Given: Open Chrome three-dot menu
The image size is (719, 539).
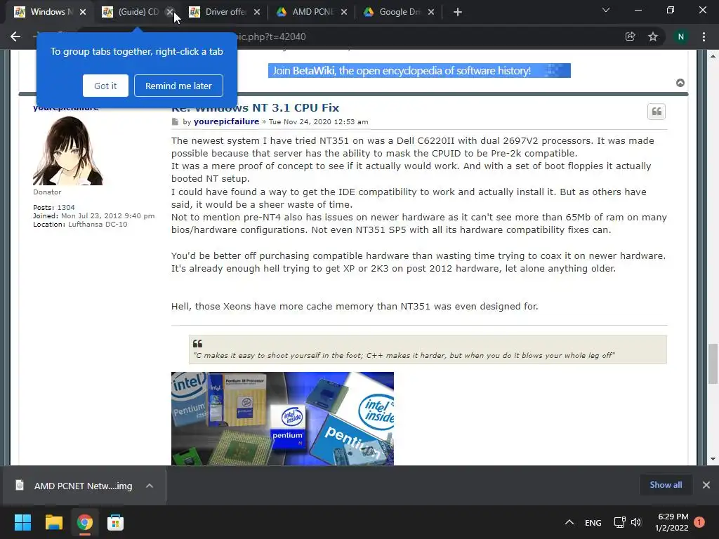Looking at the screenshot, I should (704, 36).
